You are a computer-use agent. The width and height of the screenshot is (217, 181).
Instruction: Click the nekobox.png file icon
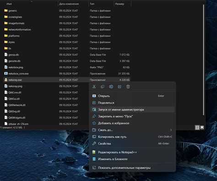6,67
